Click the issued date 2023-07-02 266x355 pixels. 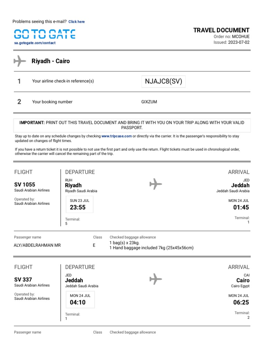coord(239,43)
